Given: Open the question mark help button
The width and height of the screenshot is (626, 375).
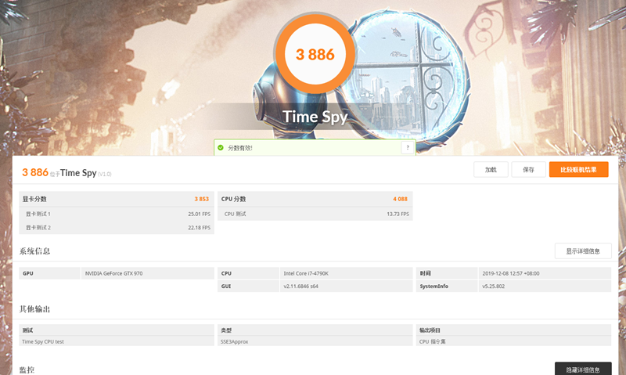Looking at the screenshot, I should [x=408, y=148].
